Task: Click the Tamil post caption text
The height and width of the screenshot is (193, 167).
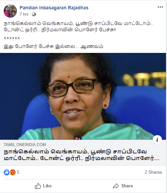Action: point(79,27)
